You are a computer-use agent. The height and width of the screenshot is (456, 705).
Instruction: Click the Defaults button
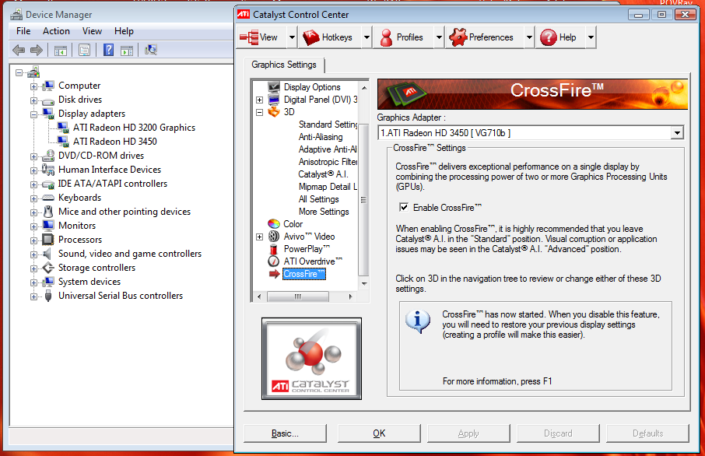point(647,433)
